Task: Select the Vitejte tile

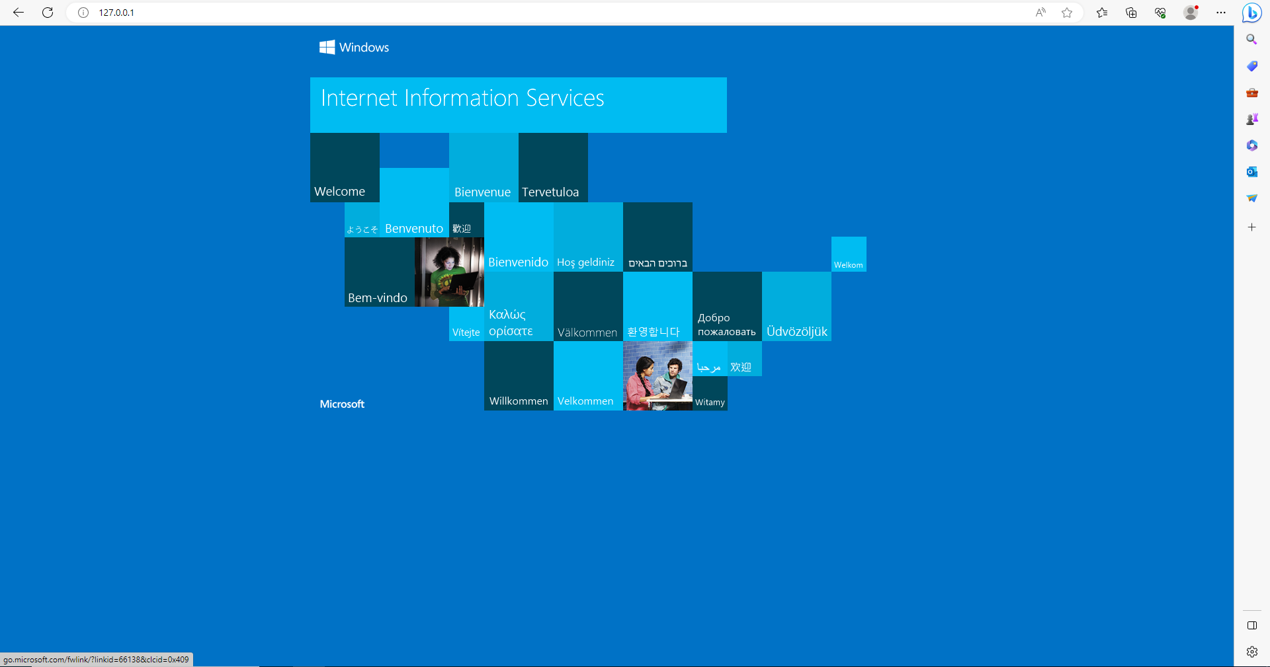Action: coord(466,324)
